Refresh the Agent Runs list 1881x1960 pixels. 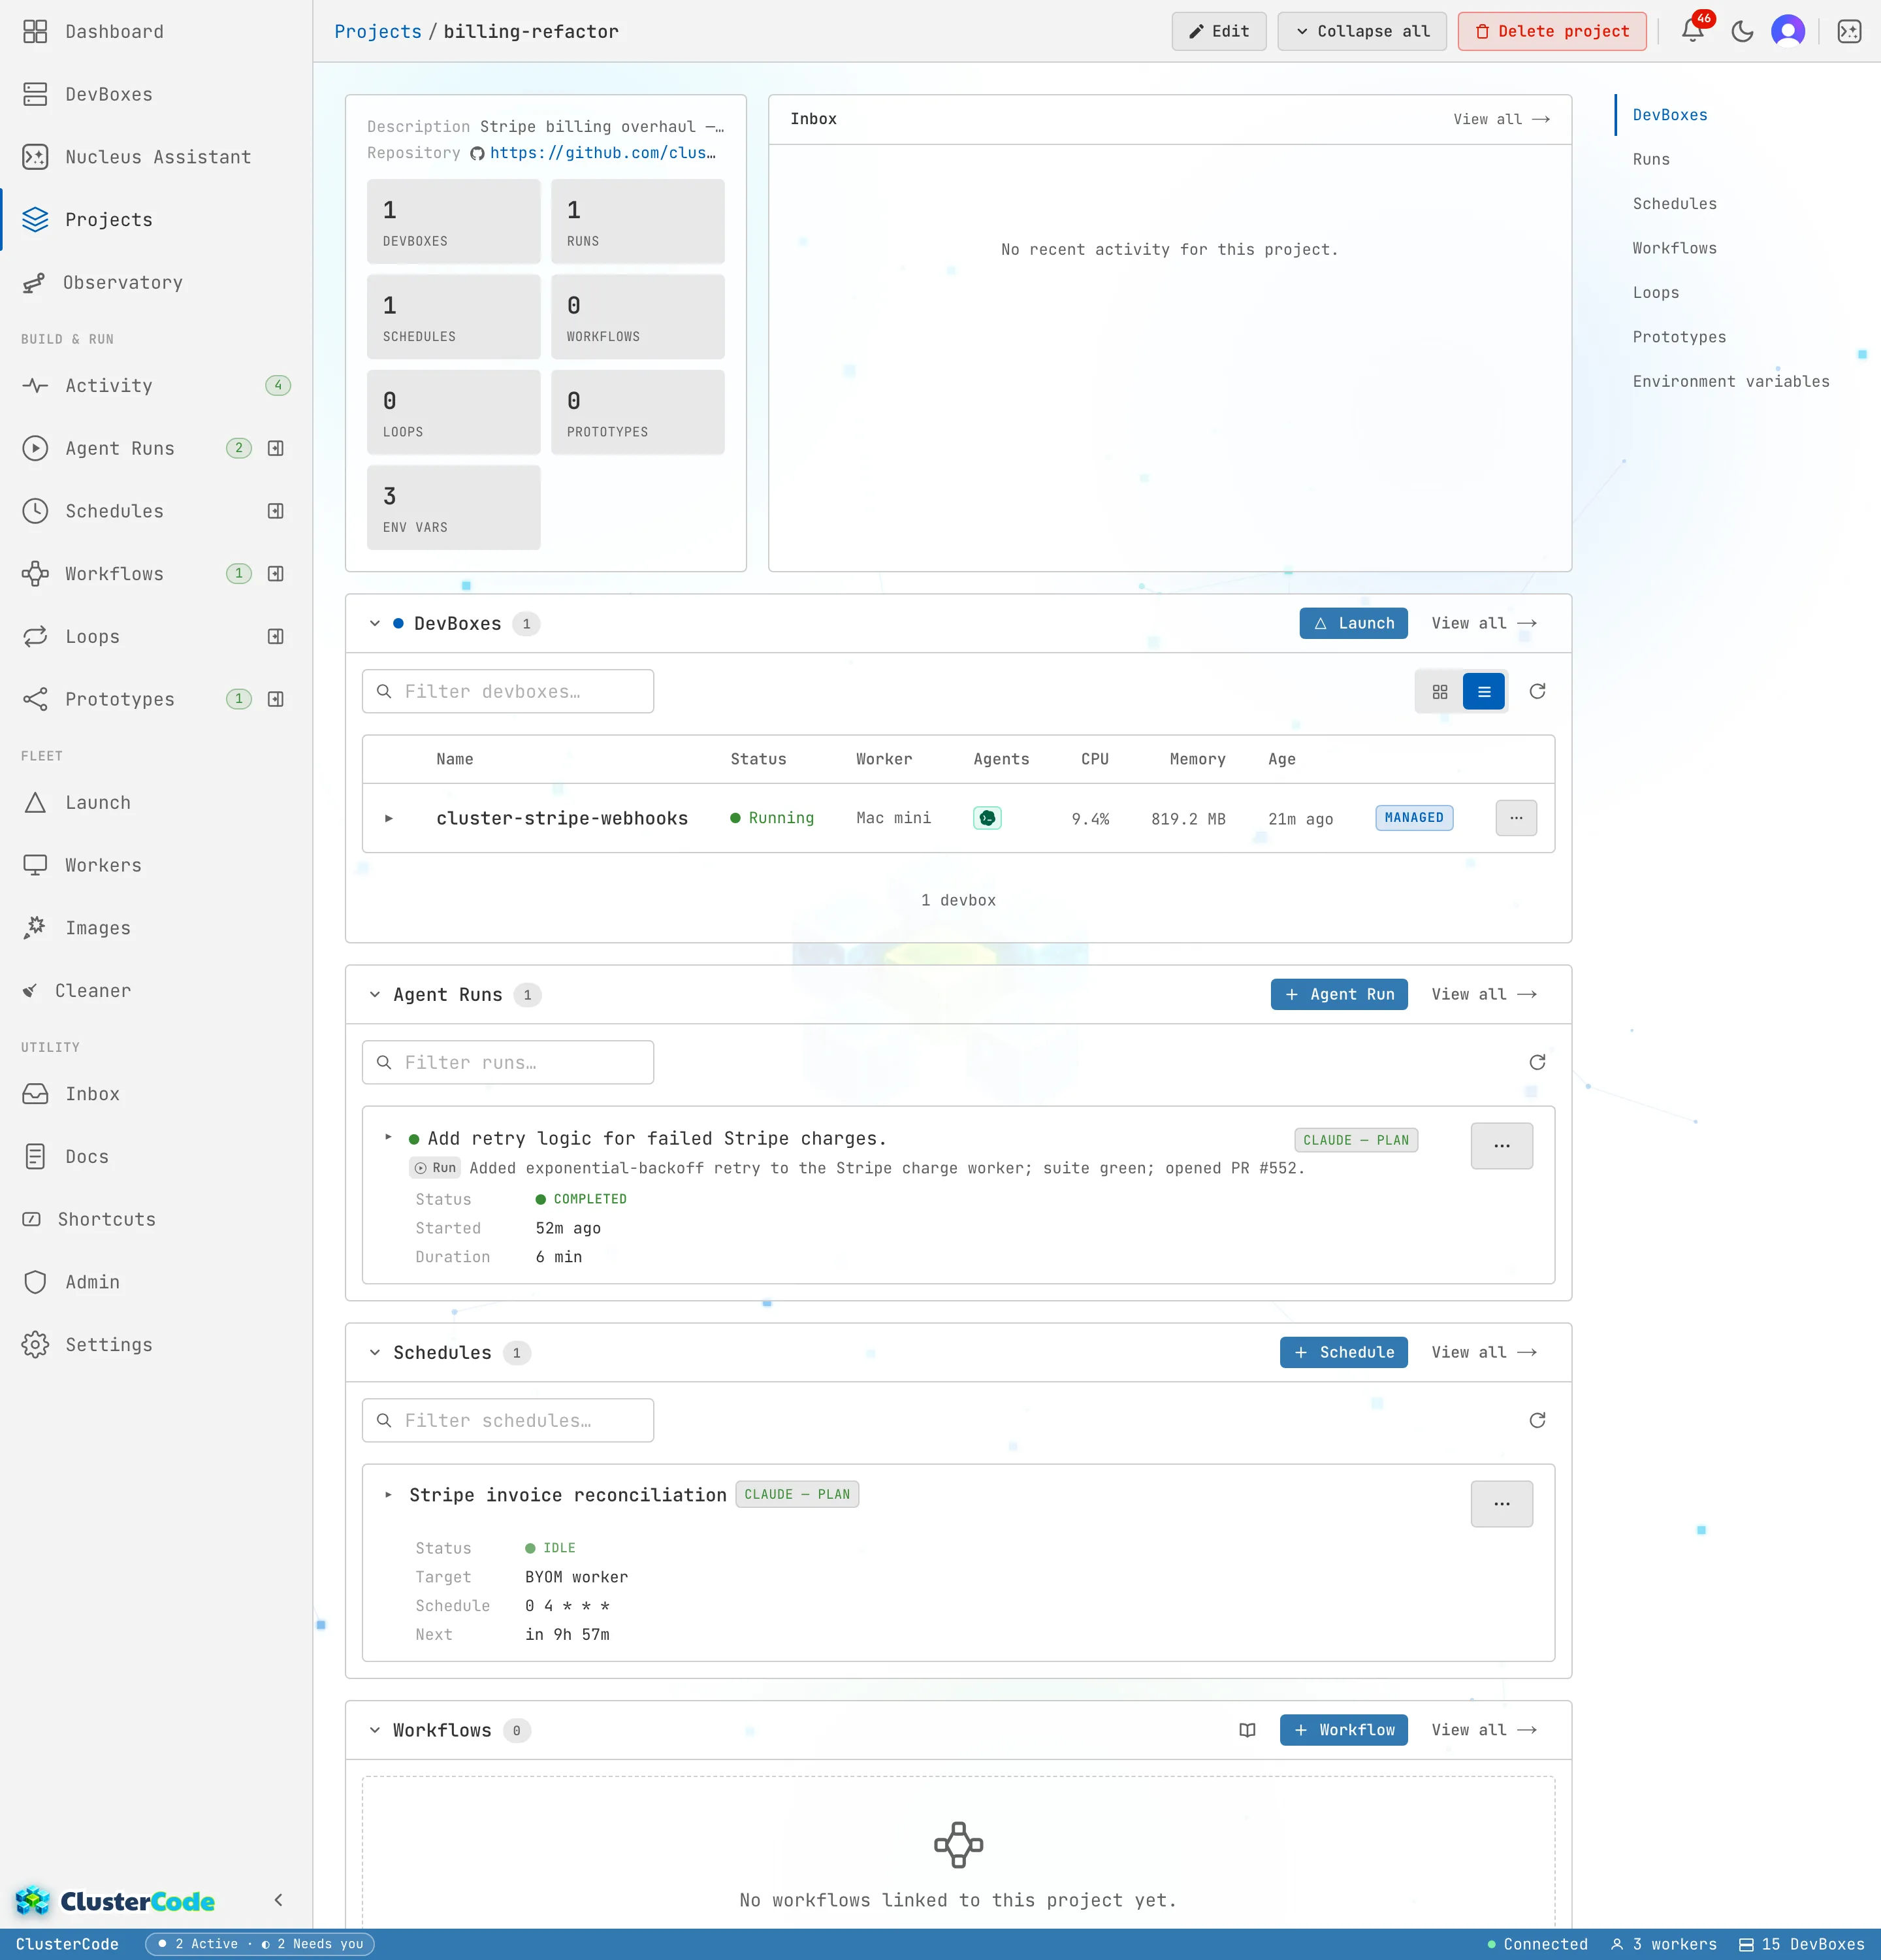(1537, 1062)
